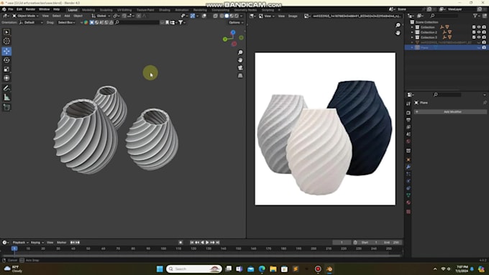Toggle viewport overlays button

(204, 16)
